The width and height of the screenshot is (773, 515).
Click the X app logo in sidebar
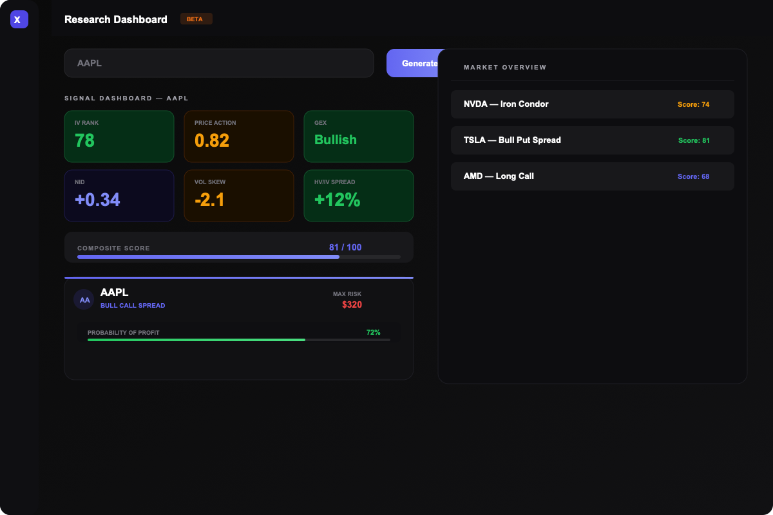[19, 19]
